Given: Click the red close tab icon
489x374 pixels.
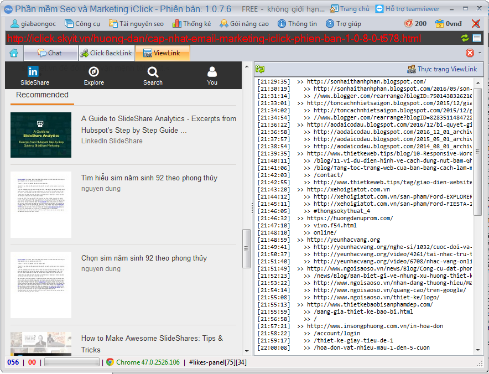Looking at the screenshot, I should click(x=470, y=53).
